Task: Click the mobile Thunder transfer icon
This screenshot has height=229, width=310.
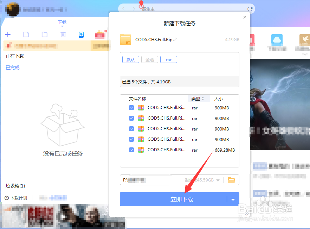Action: pos(81,34)
